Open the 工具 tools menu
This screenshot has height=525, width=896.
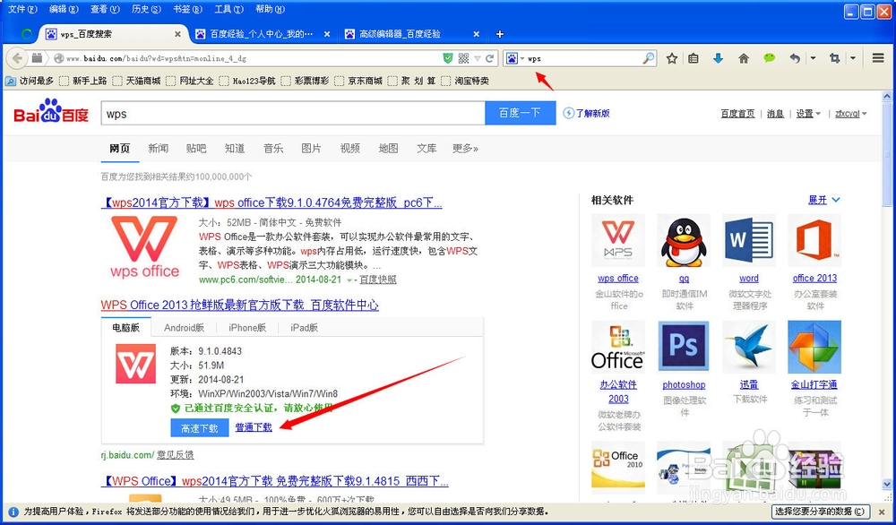pyautogui.click(x=228, y=9)
